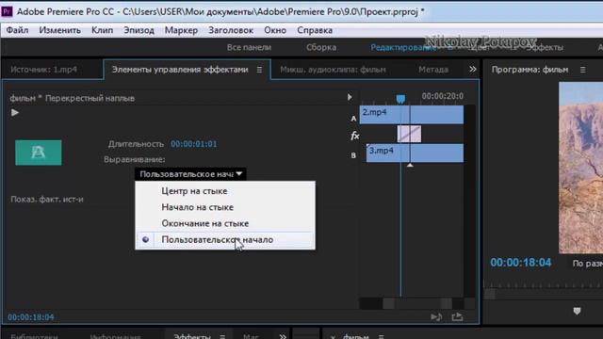Open the Библиотеки panel tab
The width and height of the screenshot is (603, 339).
[x=34, y=336]
